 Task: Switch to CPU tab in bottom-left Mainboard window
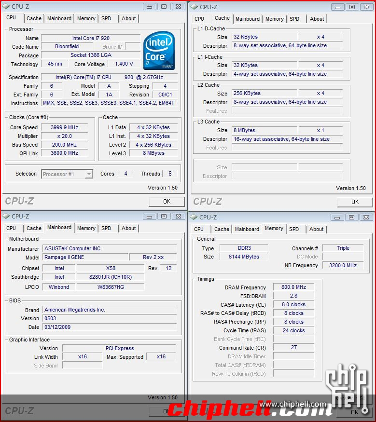11,228
